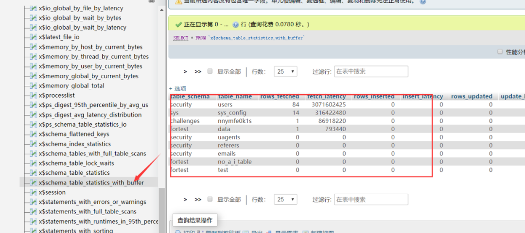Open x$schema_table_lock_waits in the tree

[x=76, y=163]
